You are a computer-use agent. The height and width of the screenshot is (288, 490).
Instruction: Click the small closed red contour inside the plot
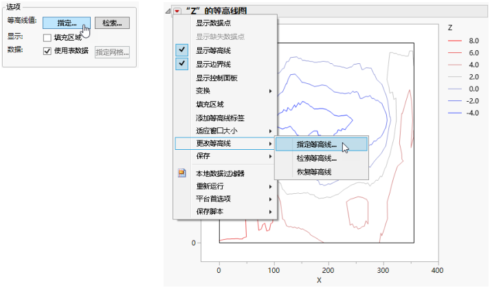[357, 213]
